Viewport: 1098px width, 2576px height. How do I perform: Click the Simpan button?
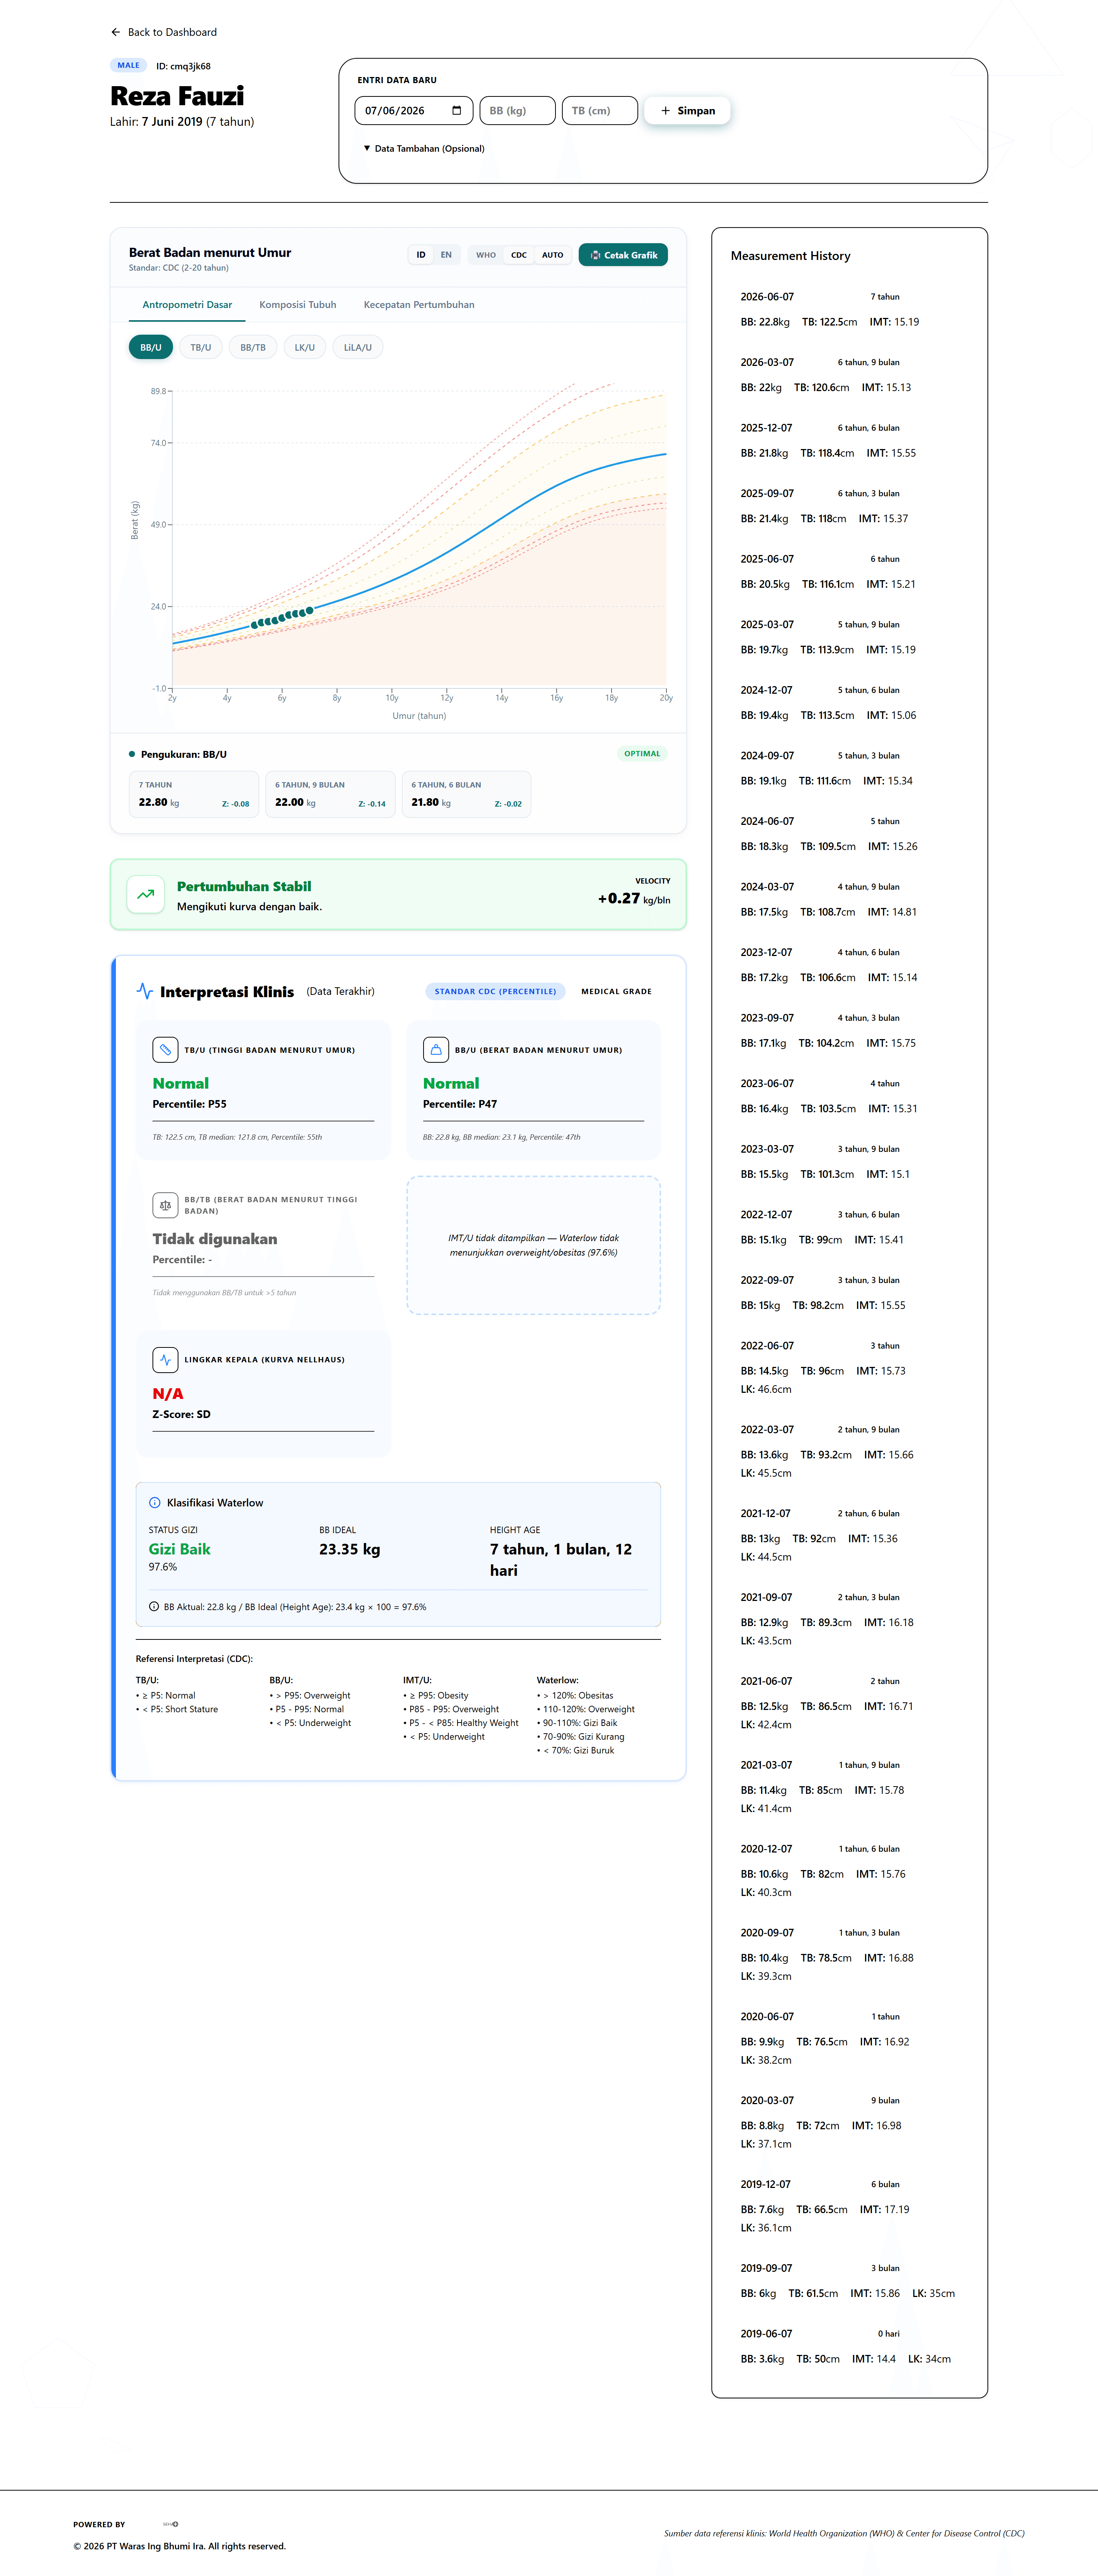click(688, 111)
